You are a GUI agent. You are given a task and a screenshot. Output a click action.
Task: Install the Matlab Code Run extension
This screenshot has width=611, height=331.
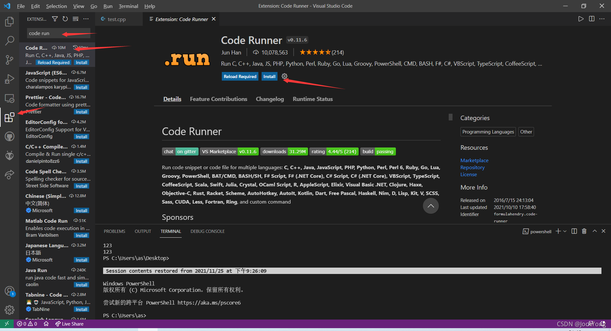click(81, 235)
